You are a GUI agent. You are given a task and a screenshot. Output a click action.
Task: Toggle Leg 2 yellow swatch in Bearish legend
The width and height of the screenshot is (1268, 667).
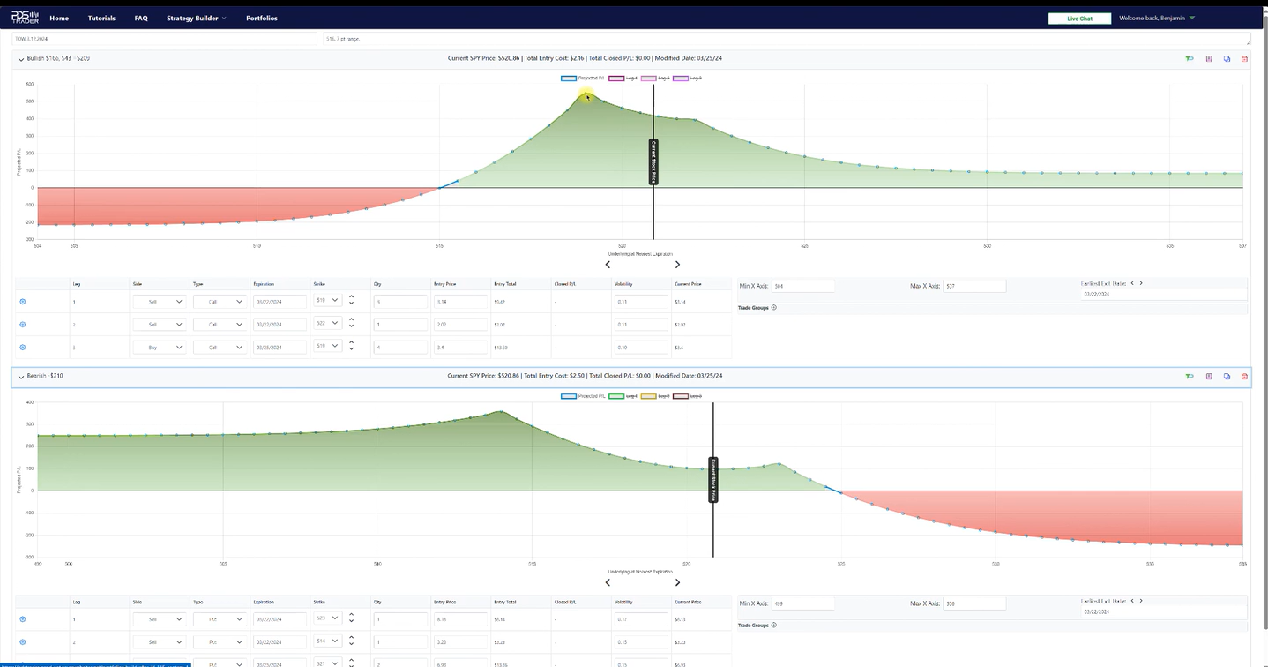click(649, 396)
